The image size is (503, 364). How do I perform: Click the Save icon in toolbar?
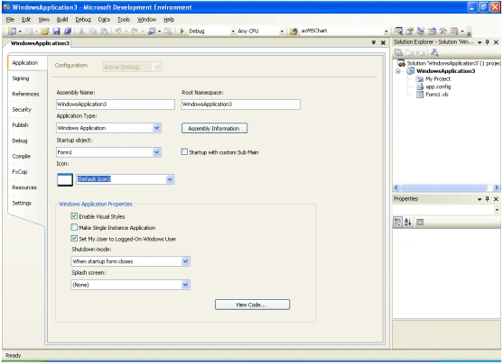57,31
